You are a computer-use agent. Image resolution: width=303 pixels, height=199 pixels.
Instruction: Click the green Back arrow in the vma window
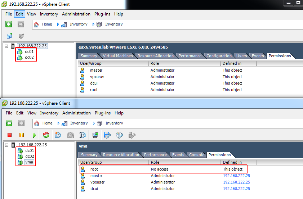coord(9,123)
